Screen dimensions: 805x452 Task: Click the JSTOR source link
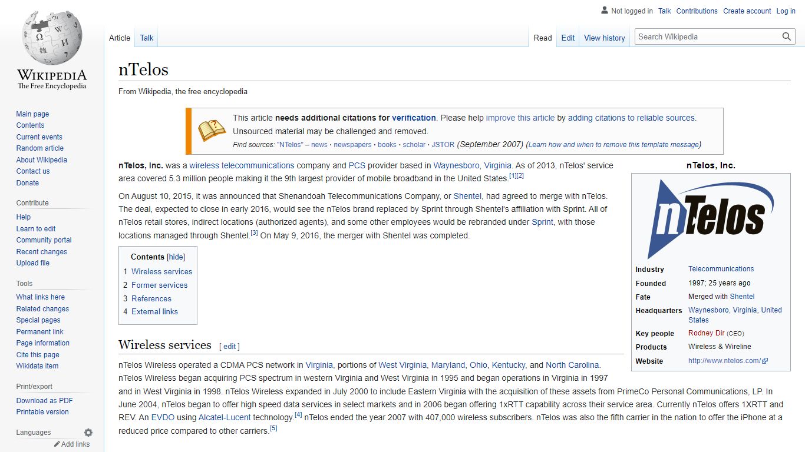pyautogui.click(x=443, y=145)
